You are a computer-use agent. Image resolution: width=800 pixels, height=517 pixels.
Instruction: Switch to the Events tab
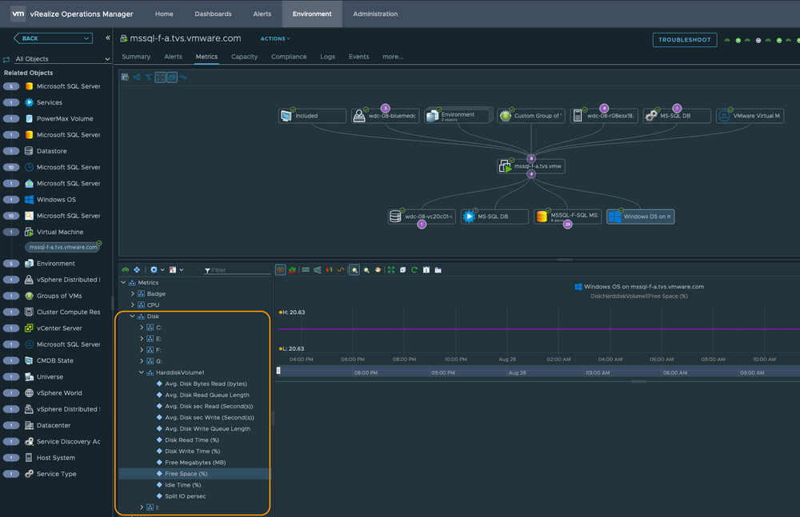coord(358,57)
